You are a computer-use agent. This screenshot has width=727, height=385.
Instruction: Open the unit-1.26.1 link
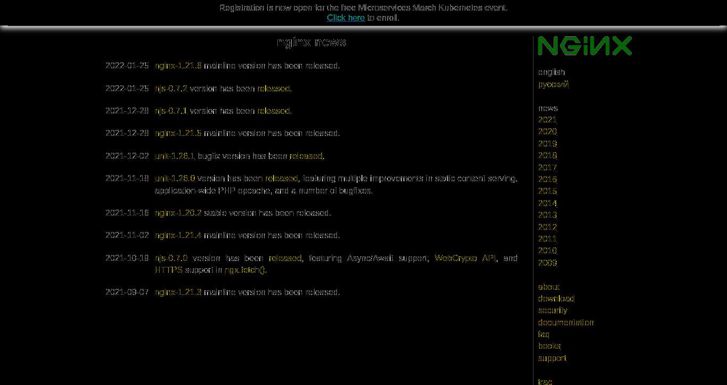pos(175,156)
